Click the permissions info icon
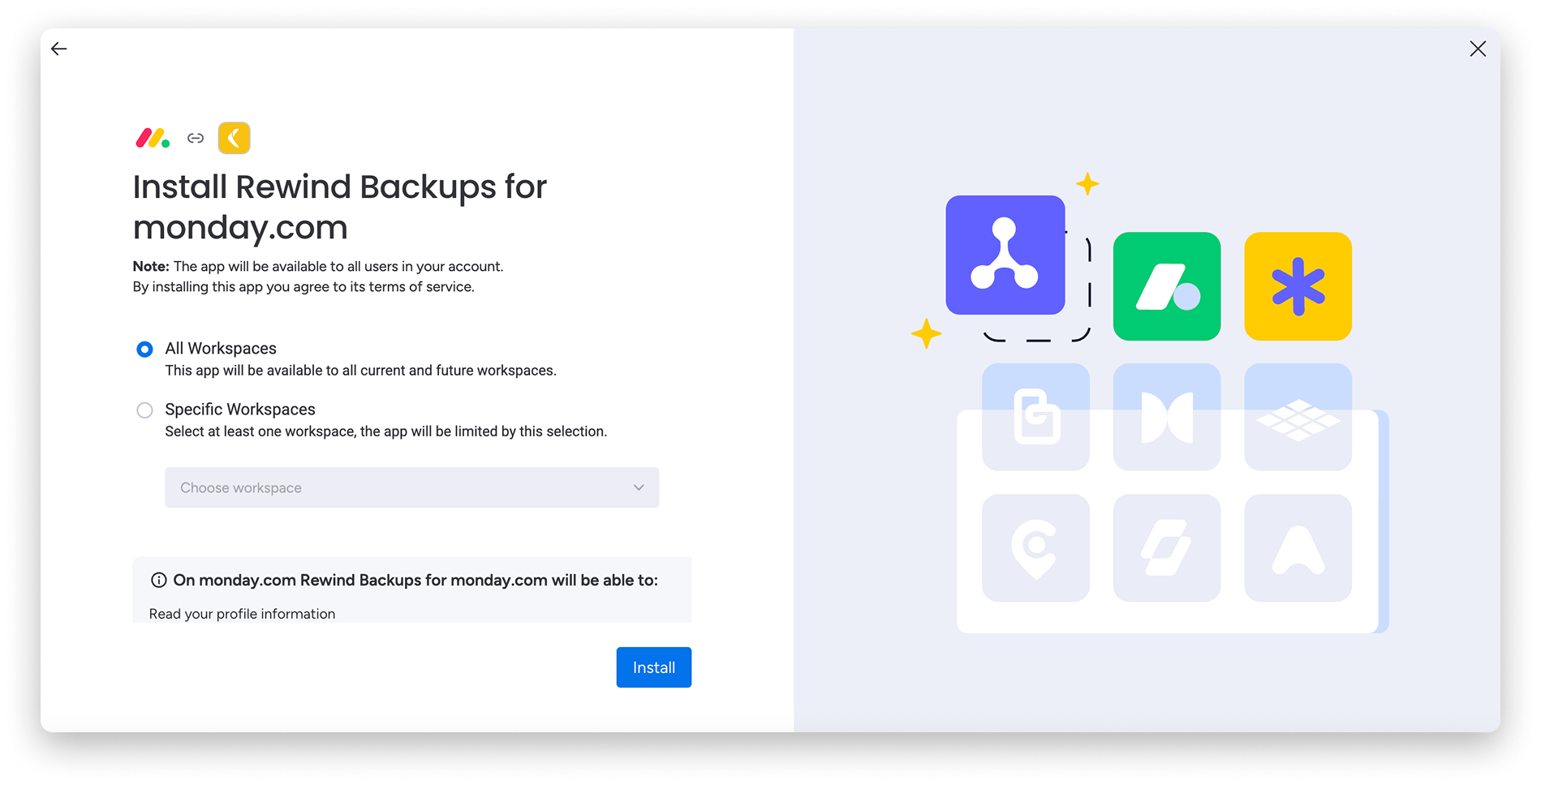Viewport: 1541px width, 785px height. click(159, 580)
